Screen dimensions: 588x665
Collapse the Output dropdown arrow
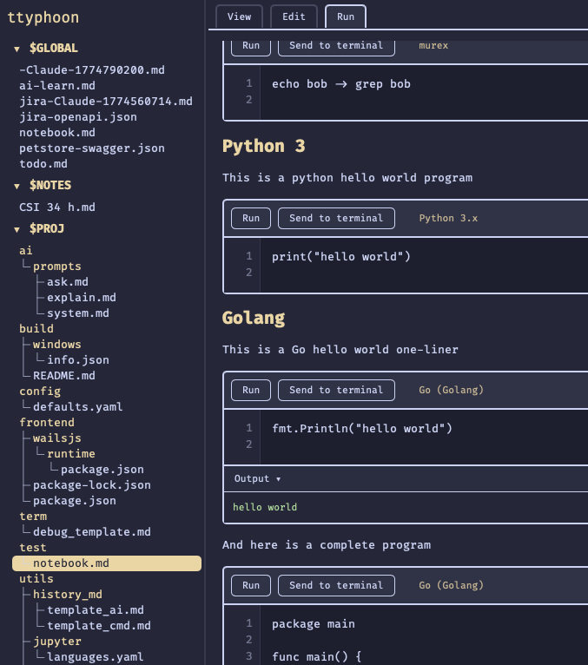[278, 479]
